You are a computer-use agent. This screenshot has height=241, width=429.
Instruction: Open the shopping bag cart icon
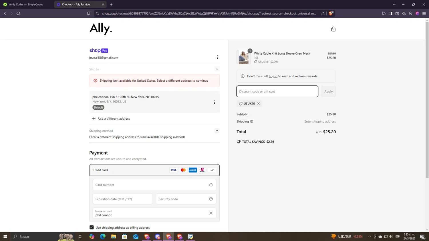click(x=333, y=29)
